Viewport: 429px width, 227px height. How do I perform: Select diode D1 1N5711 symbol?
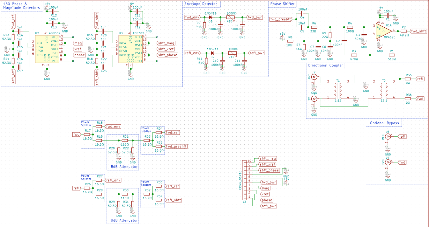211,17
